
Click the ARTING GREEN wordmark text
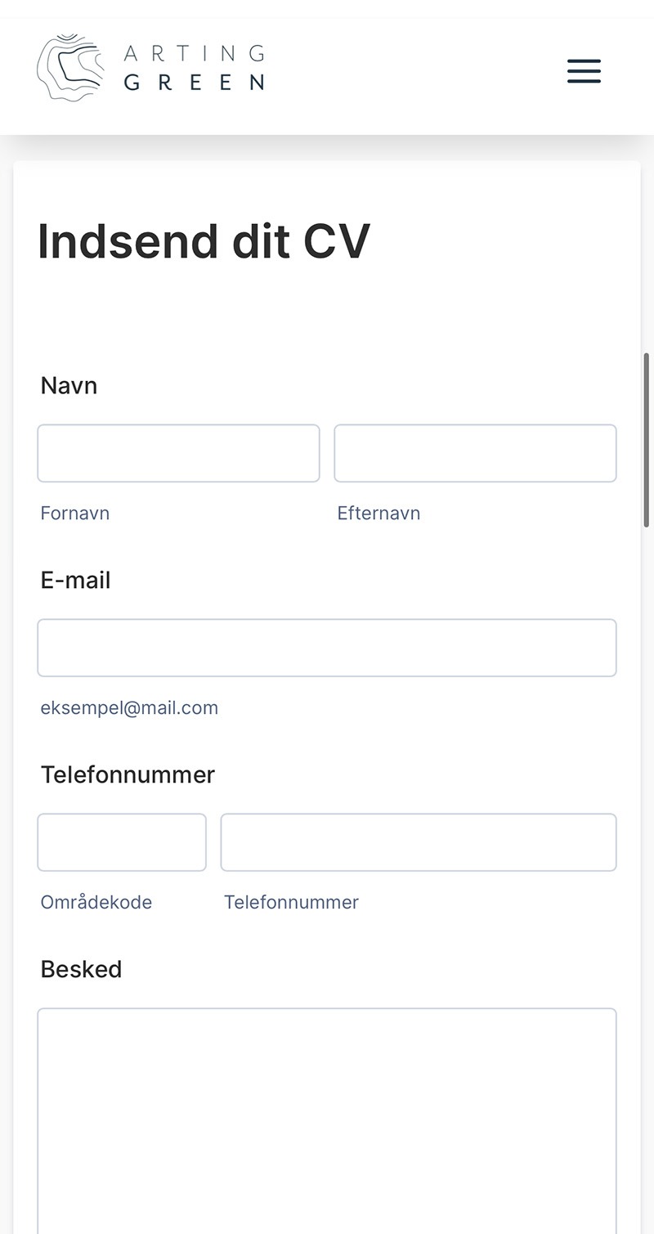click(x=195, y=68)
